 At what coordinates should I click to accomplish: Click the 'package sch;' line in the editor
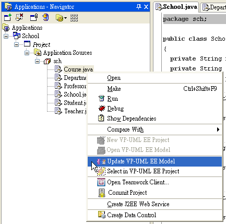185,19
